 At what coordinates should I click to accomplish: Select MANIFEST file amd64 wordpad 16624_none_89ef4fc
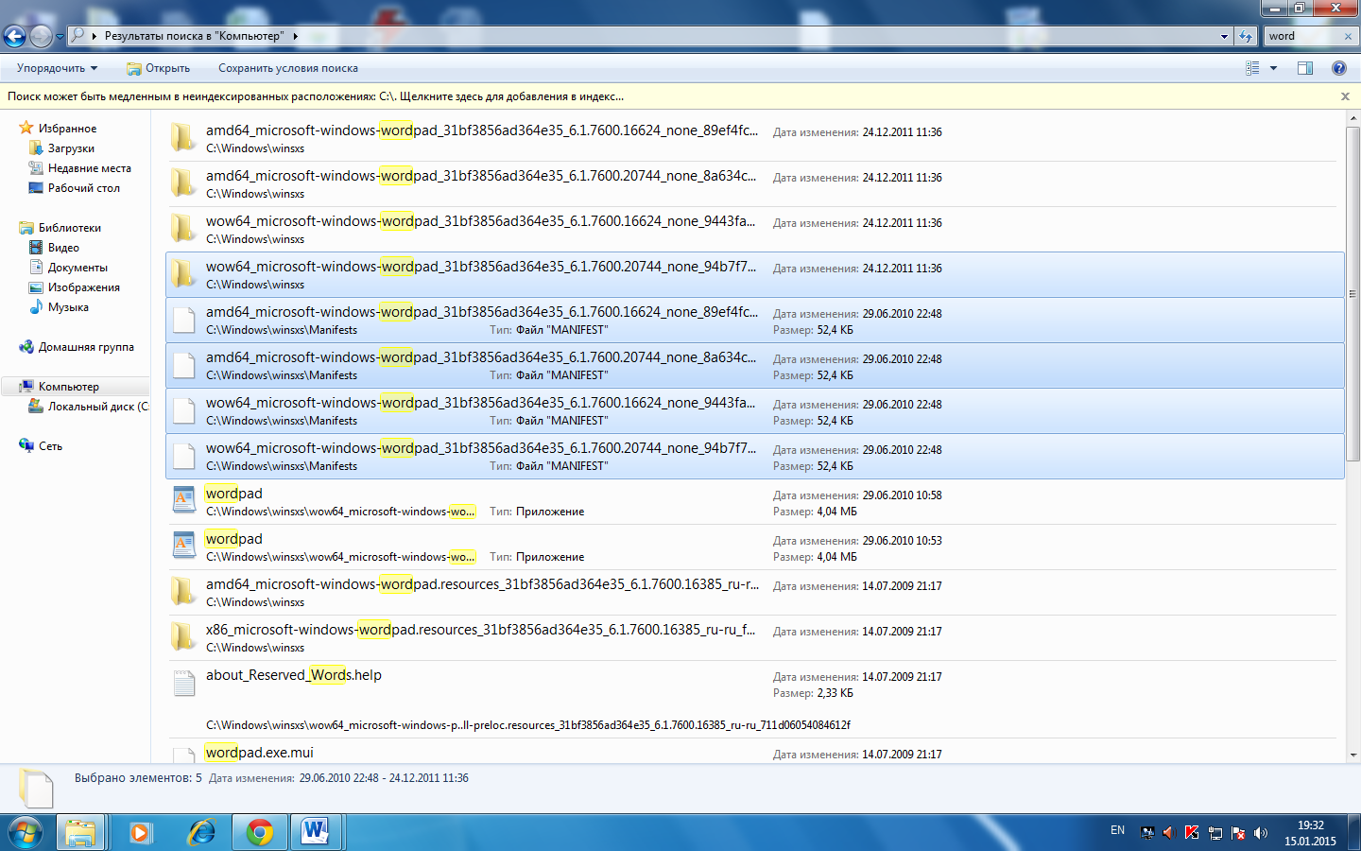coord(754,321)
